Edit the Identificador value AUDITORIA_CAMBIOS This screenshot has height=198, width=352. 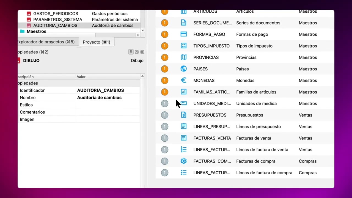(108, 90)
